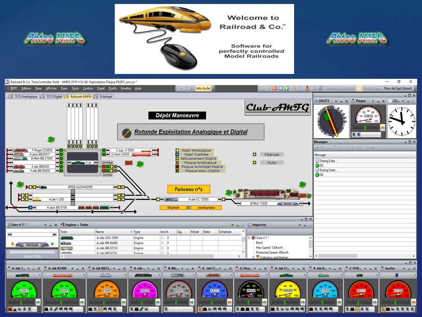Click speed slider in the Plaque panel

pos(365,127)
